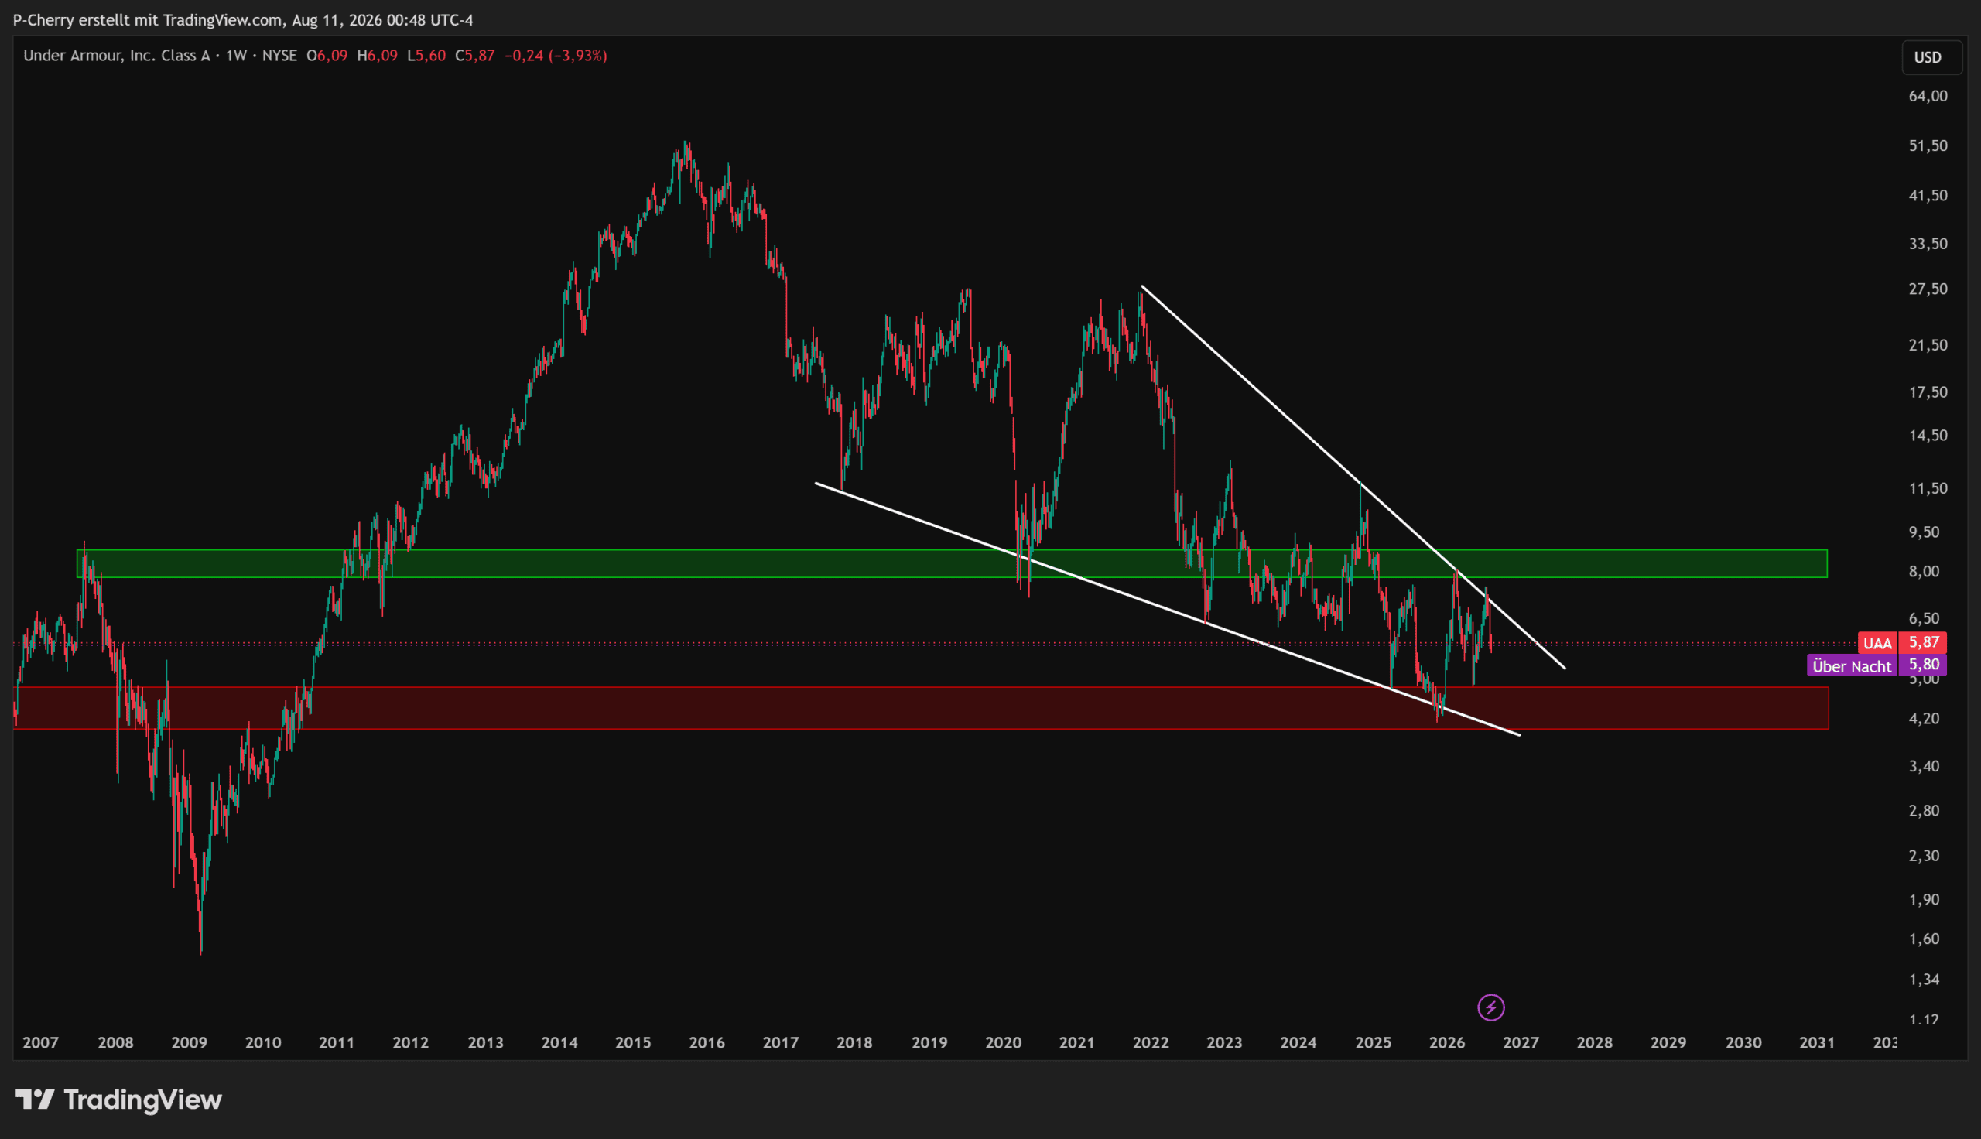The width and height of the screenshot is (1981, 1139).
Task: Click the 5,80 overnight price tag
Action: 1923,665
